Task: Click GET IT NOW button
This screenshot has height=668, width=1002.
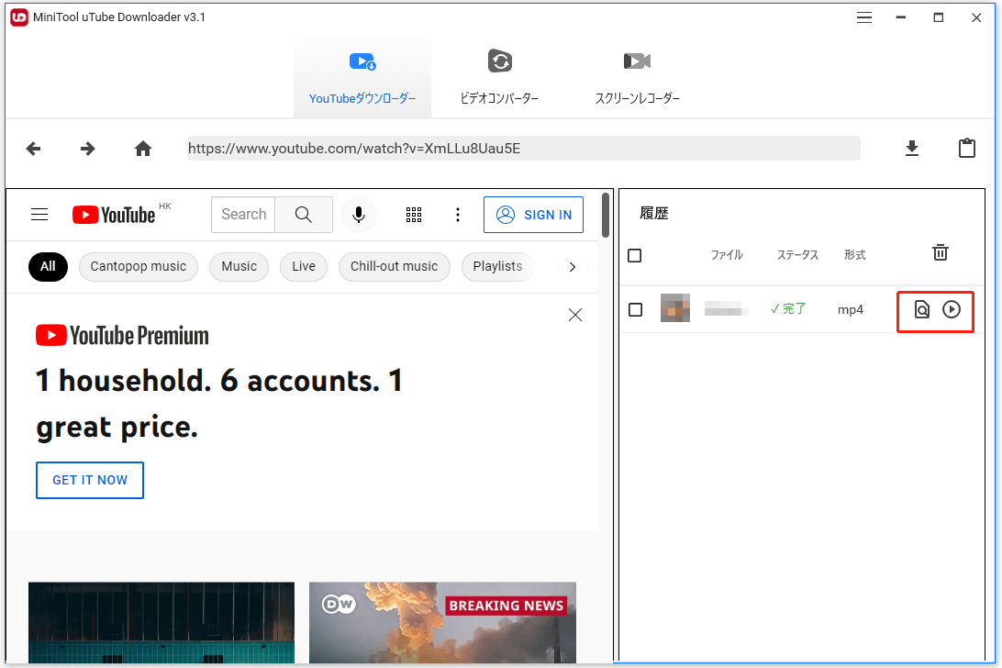Action: (90, 480)
